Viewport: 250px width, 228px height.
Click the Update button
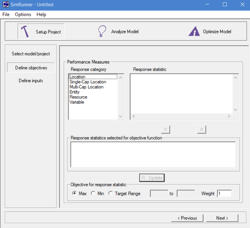pos(152,178)
